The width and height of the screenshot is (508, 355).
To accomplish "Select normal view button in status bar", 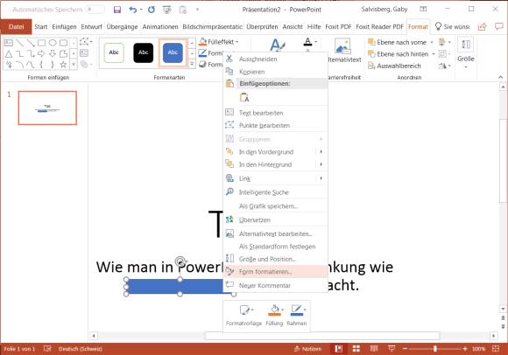I will 339,349.
